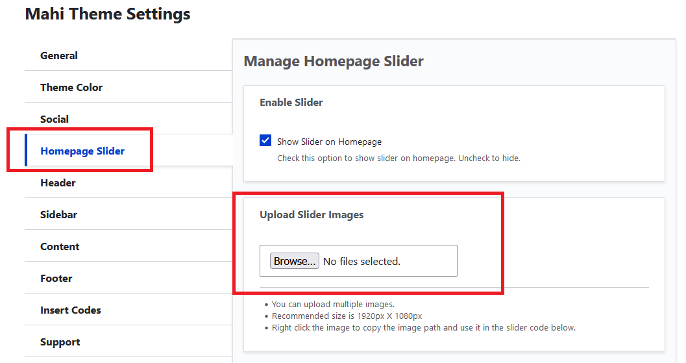Go to the Header settings tab
Screen dimensions: 686x363
[58, 183]
